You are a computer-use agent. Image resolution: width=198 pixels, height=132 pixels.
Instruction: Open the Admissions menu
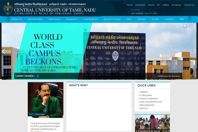[x=54, y=19]
